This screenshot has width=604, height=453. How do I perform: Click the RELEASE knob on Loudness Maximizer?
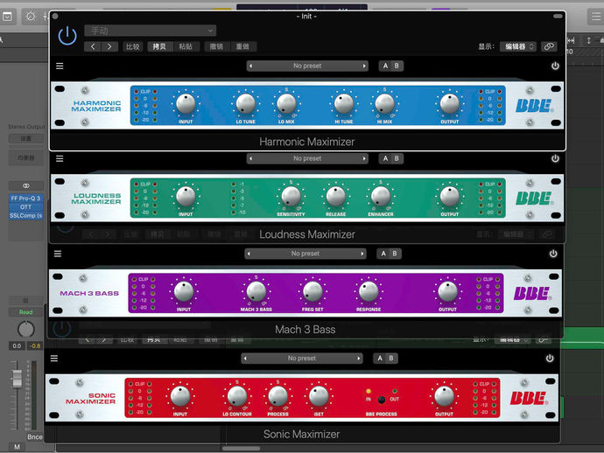click(x=336, y=196)
